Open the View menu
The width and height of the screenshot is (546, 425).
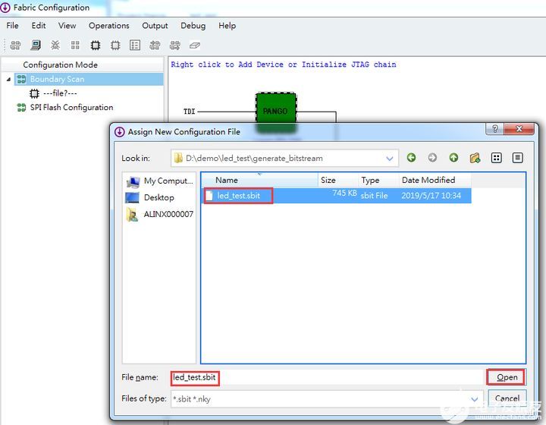[x=67, y=26]
